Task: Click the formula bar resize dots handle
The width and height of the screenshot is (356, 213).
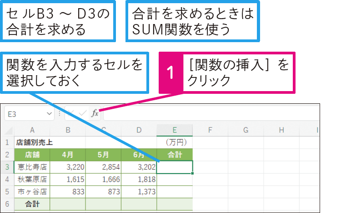Action: click(60, 113)
